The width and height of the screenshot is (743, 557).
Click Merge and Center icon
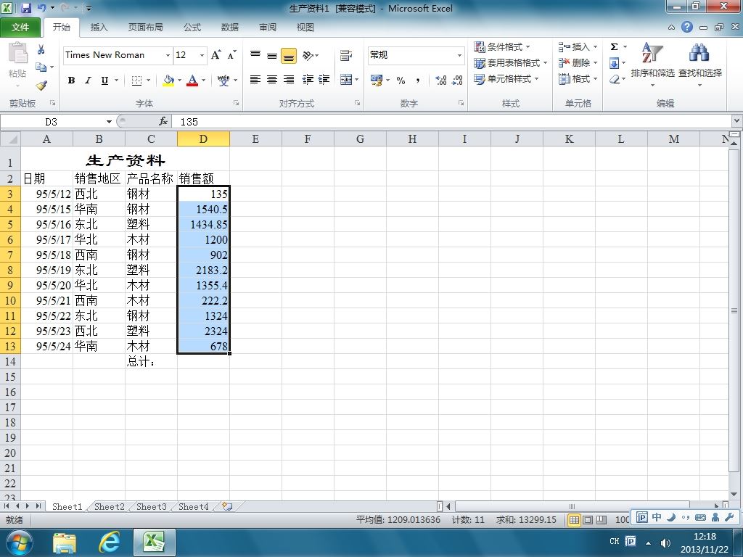[346, 80]
